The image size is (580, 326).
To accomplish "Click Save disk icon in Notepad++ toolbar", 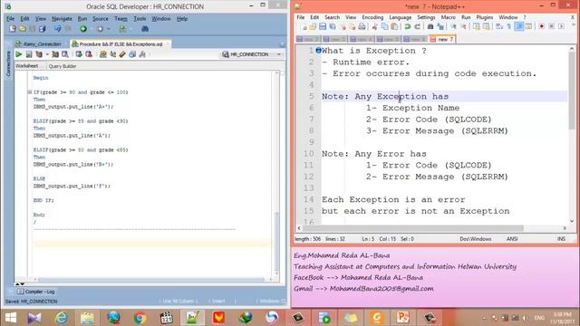I will click(323, 26).
